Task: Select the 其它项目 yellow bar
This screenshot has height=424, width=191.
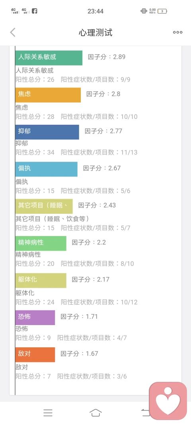Action: click(x=44, y=206)
